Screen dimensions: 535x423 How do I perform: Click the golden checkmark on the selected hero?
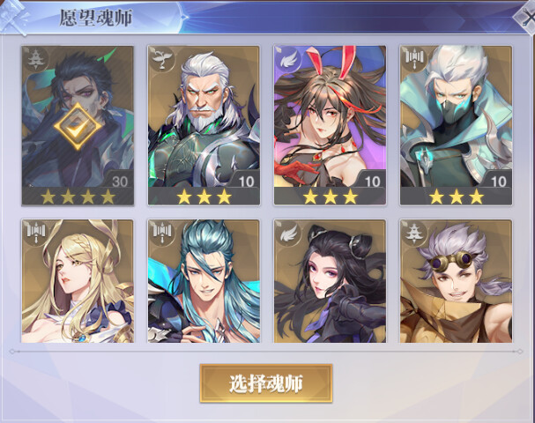pos(78,126)
